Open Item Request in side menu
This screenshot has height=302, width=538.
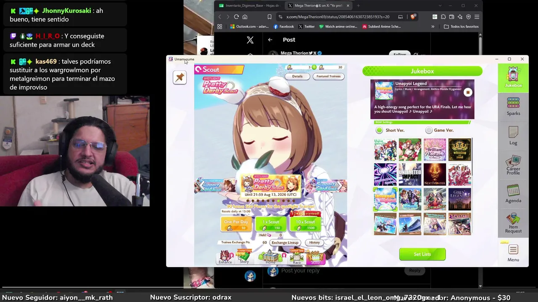point(513,223)
